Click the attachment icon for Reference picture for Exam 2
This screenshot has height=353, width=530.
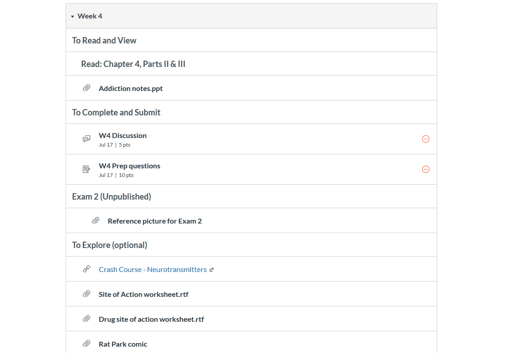tap(96, 220)
